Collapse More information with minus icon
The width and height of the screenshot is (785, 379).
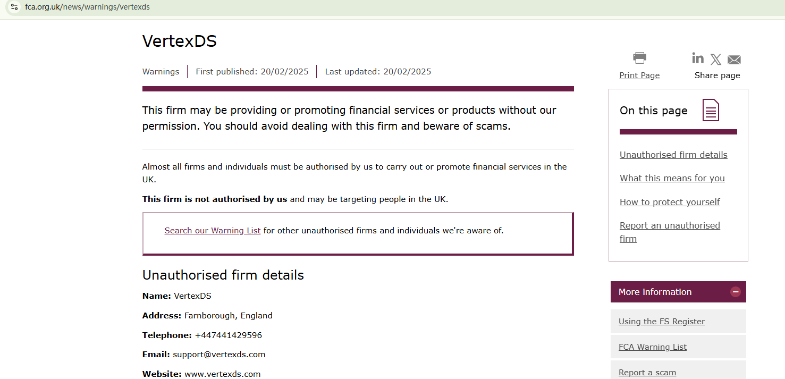736,292
